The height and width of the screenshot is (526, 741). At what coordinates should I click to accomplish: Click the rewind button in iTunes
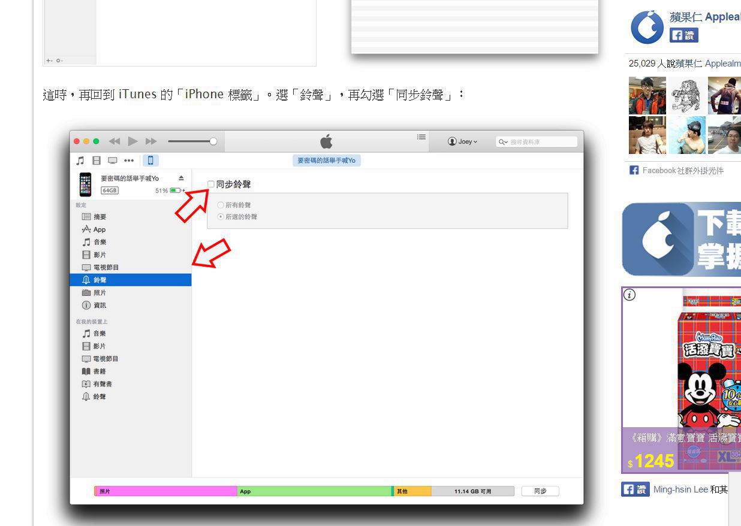[114, 141]
